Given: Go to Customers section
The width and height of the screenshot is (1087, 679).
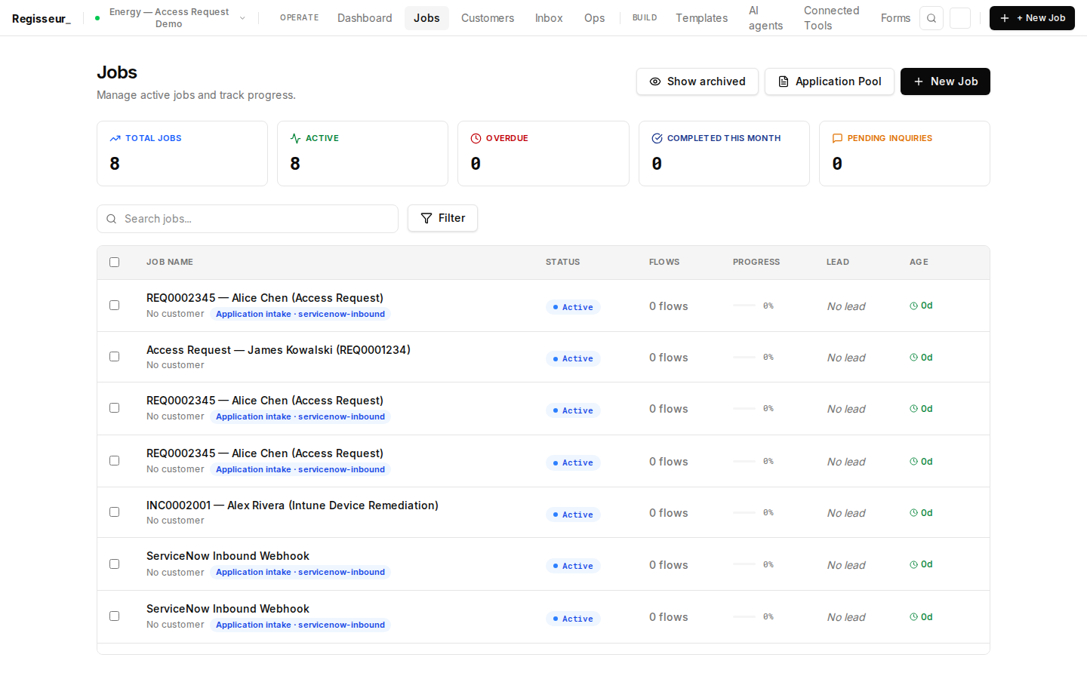Looking at the screenshot, I should point(488,18).
